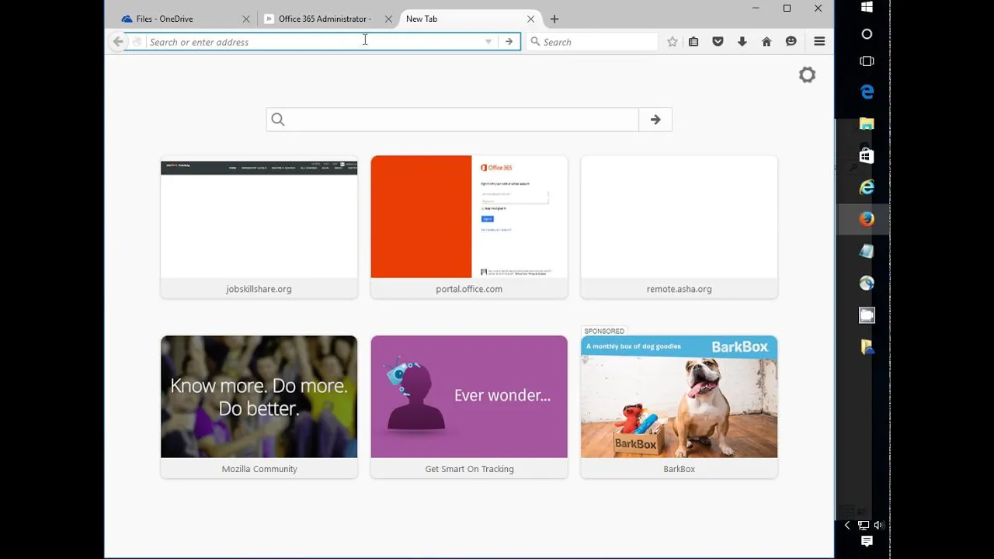Close the New Tab tab
994x559 pixels.
pyautogui.click(x=530, y=19)
